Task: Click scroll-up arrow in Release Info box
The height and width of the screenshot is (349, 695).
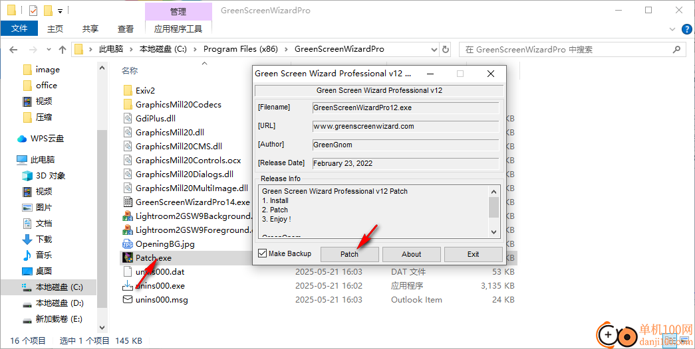Action: click(493, 192)
